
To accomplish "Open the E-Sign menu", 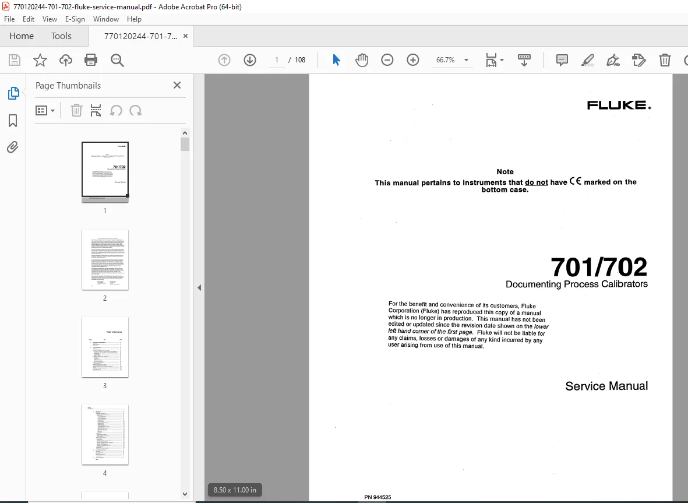I will coord(75,19).
